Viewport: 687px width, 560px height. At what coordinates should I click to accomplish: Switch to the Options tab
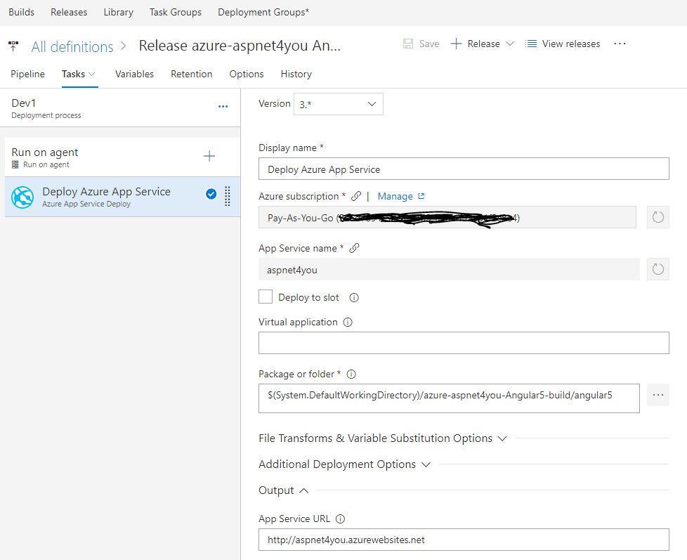click(247, 74)
